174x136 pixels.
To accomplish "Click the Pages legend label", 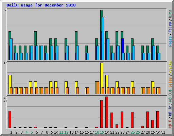I will tap(170, 41).
